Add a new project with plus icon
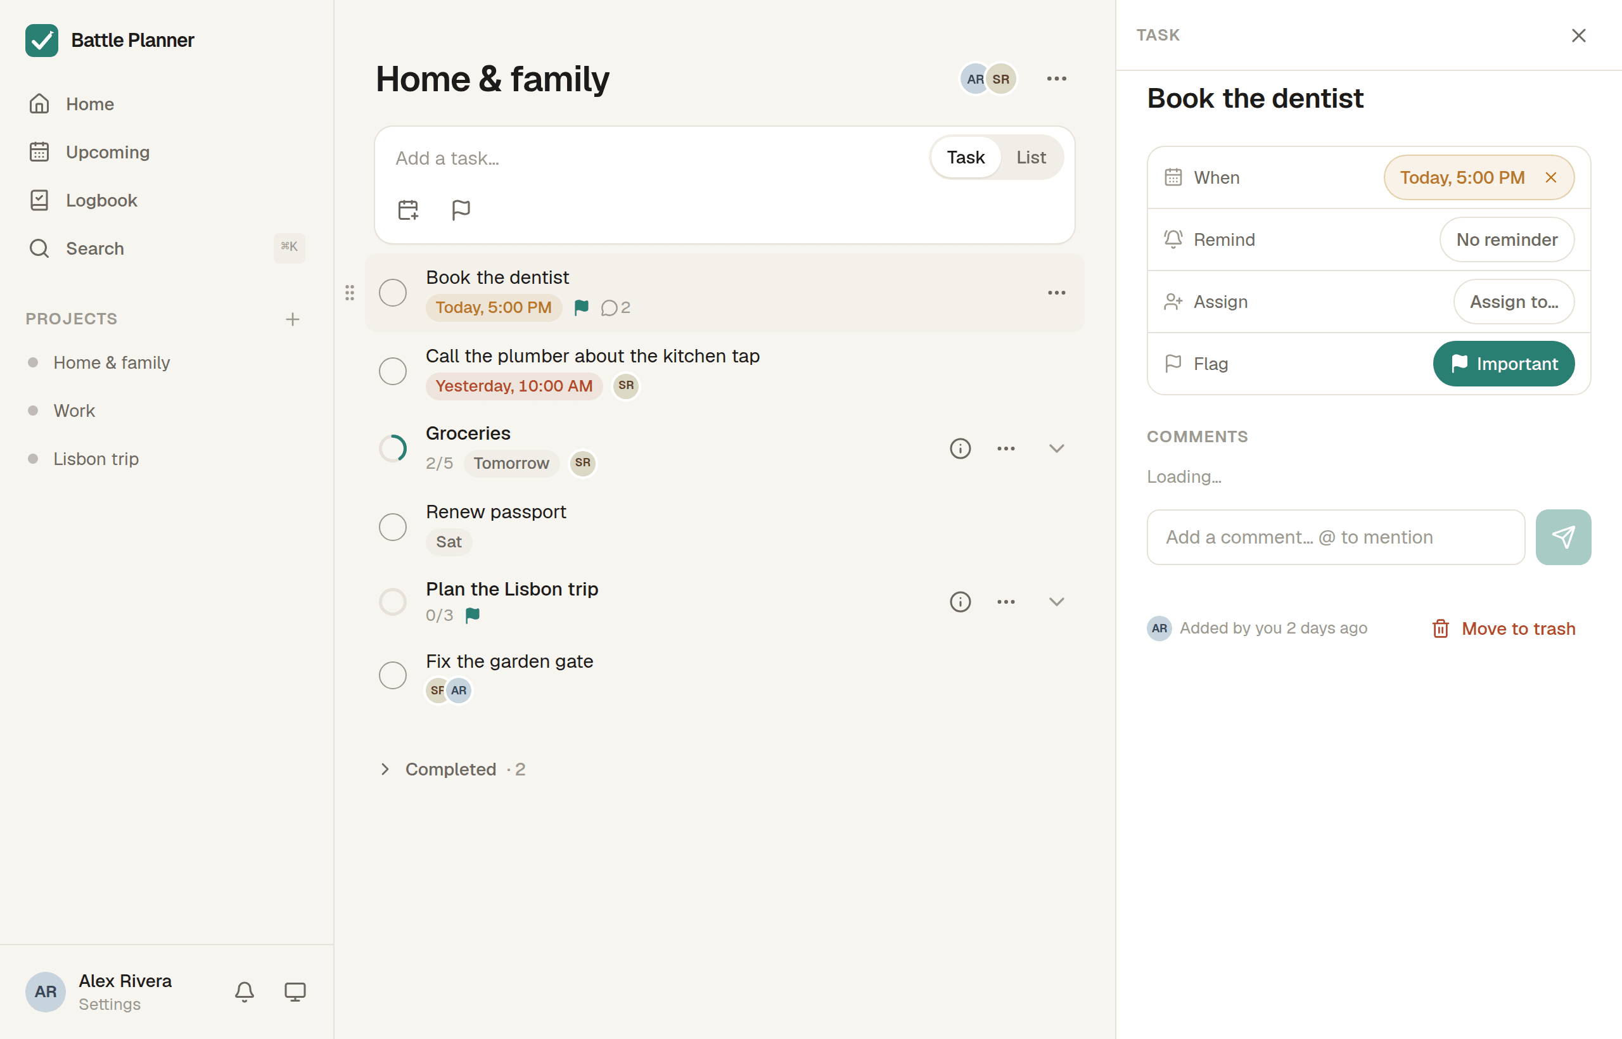Screen dimensions: 1622x1039 [292, 319]
